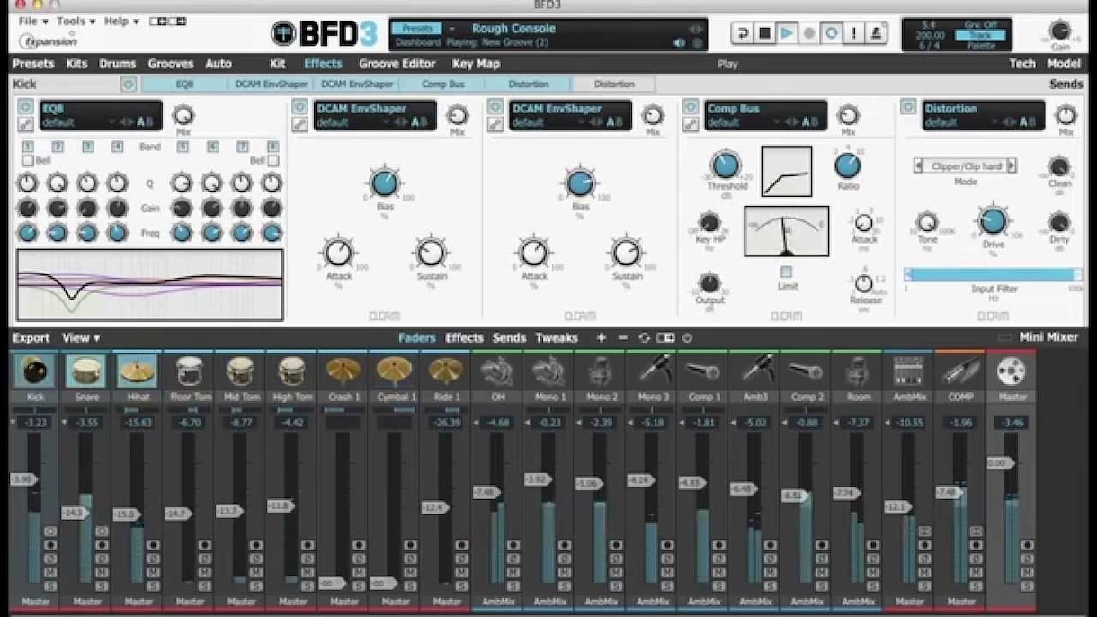Select the Hihat channel icon
The image size is (1097, 617).
[137, 371]
